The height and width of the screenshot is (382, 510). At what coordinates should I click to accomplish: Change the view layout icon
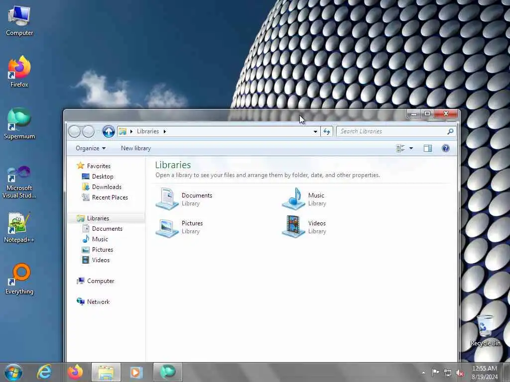[x=400, y=148]
